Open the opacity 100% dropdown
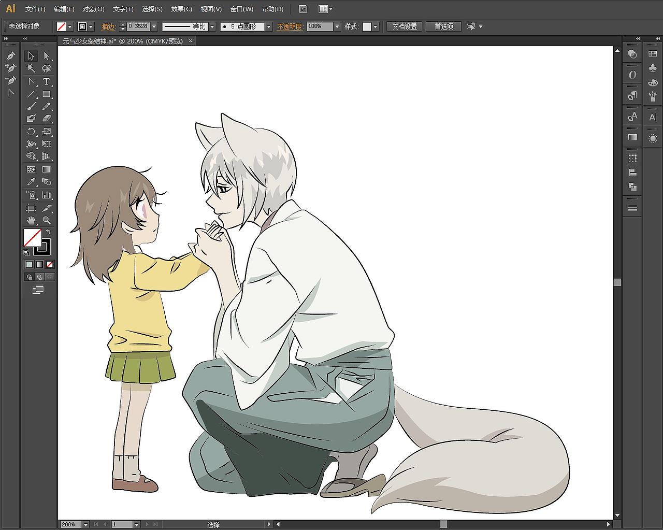This screenshot has height=530, width=663. [337, 26]
